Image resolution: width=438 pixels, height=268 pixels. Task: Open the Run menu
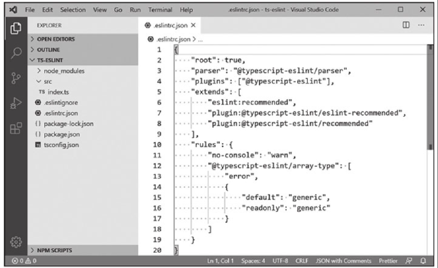pos(135,10)
